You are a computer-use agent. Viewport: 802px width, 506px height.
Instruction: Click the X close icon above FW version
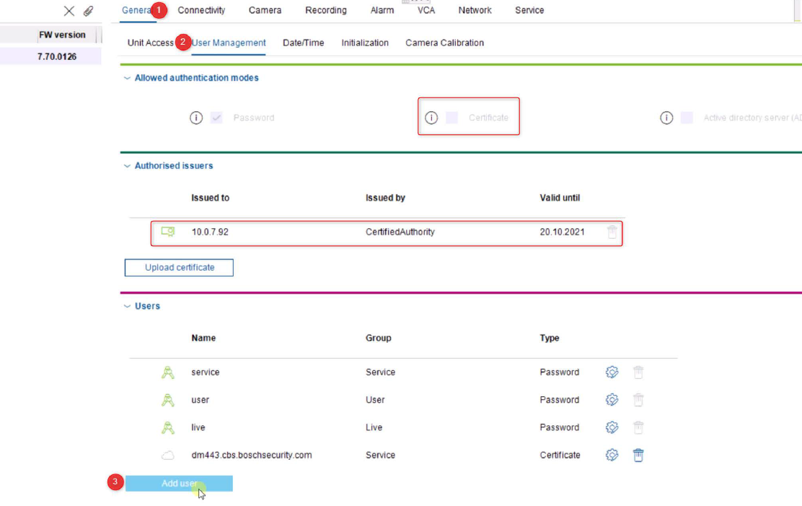click(69, 11)
